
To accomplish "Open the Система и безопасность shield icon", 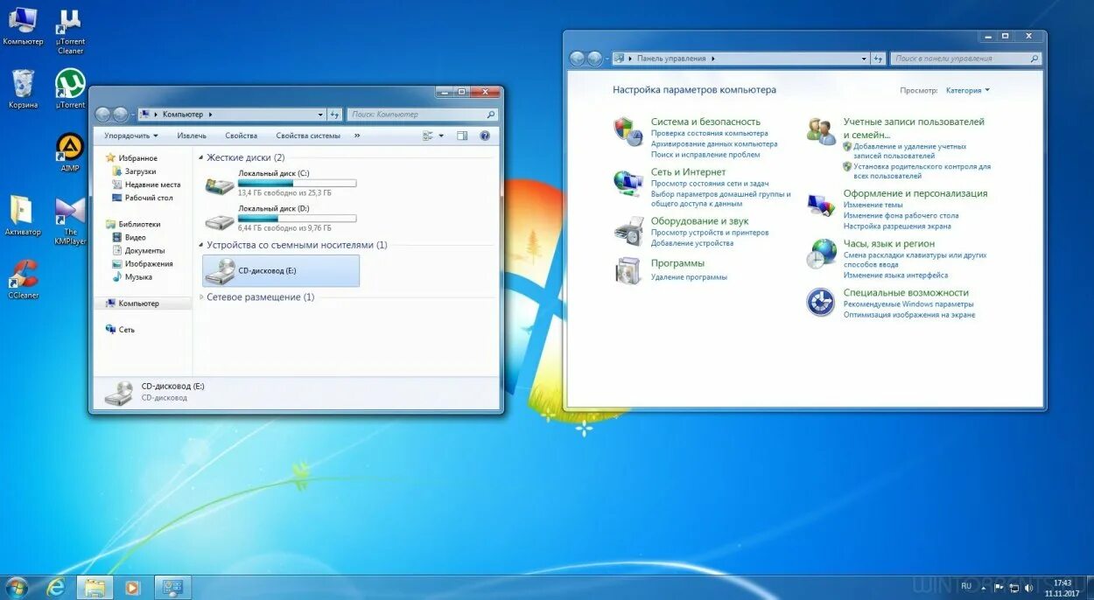I will [x=628, y=131].
